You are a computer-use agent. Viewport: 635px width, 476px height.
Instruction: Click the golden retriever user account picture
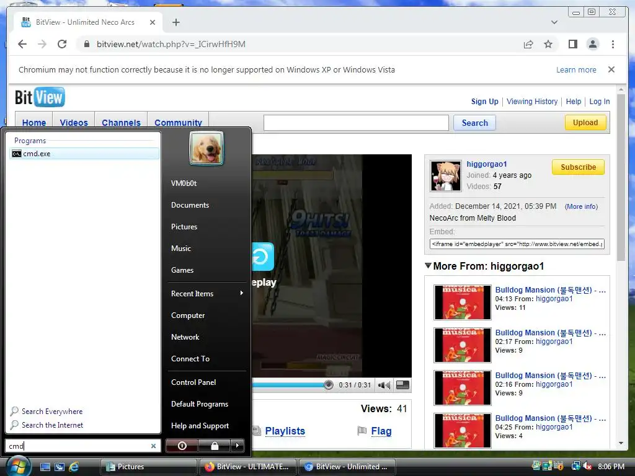[x=206, y=148]
